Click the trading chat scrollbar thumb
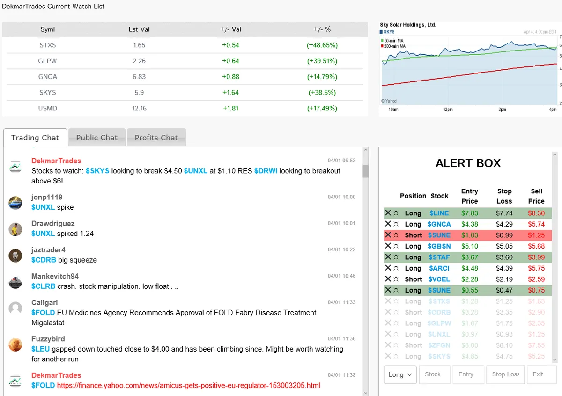 click(366, 171)
